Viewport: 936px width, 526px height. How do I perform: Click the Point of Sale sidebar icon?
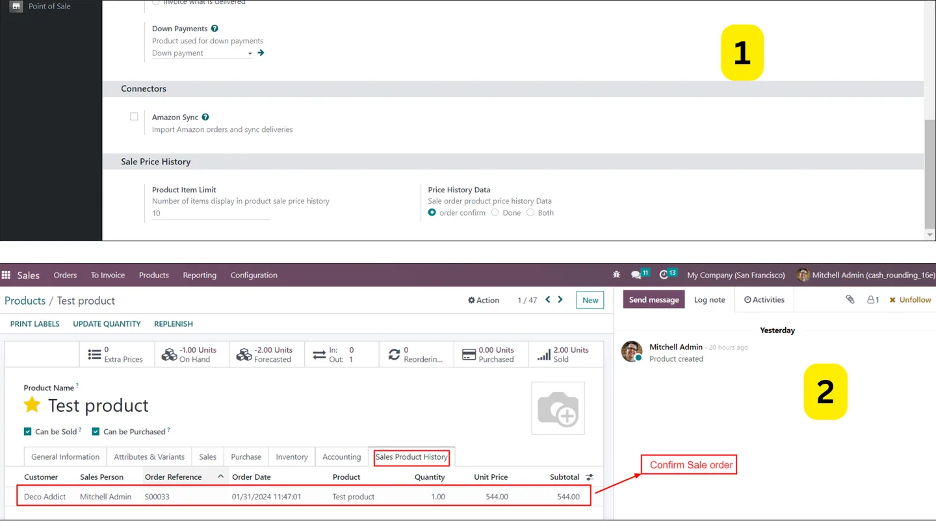pos(16,6)
